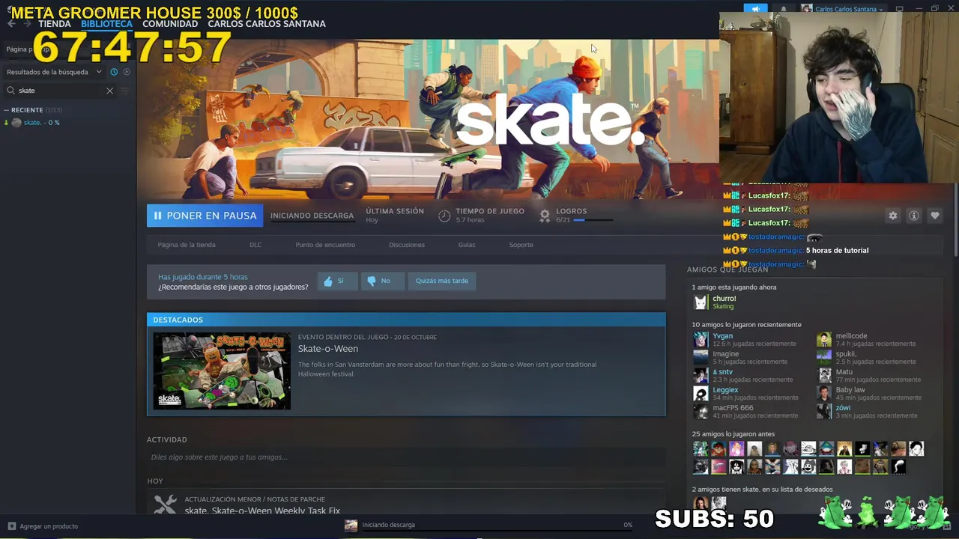Image resolution: width=959 pixels, height=539 pixels.
Task: Open friend Yvgan profile
Action: 723,336
